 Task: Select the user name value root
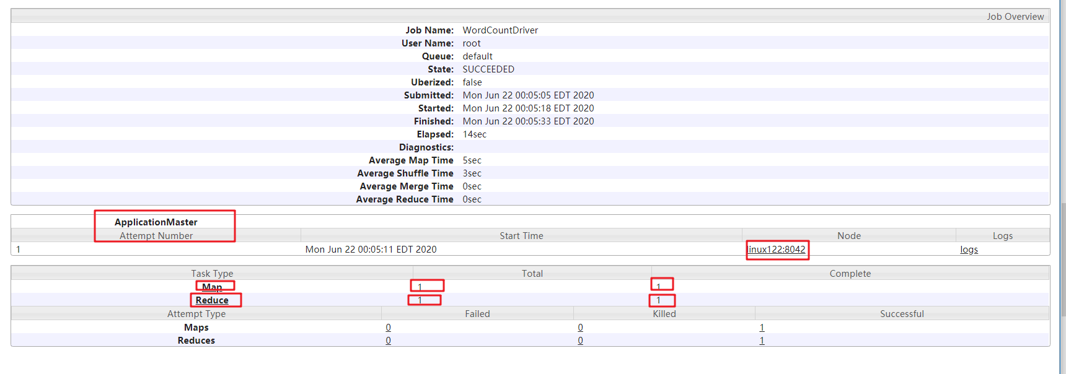(472, 43)
